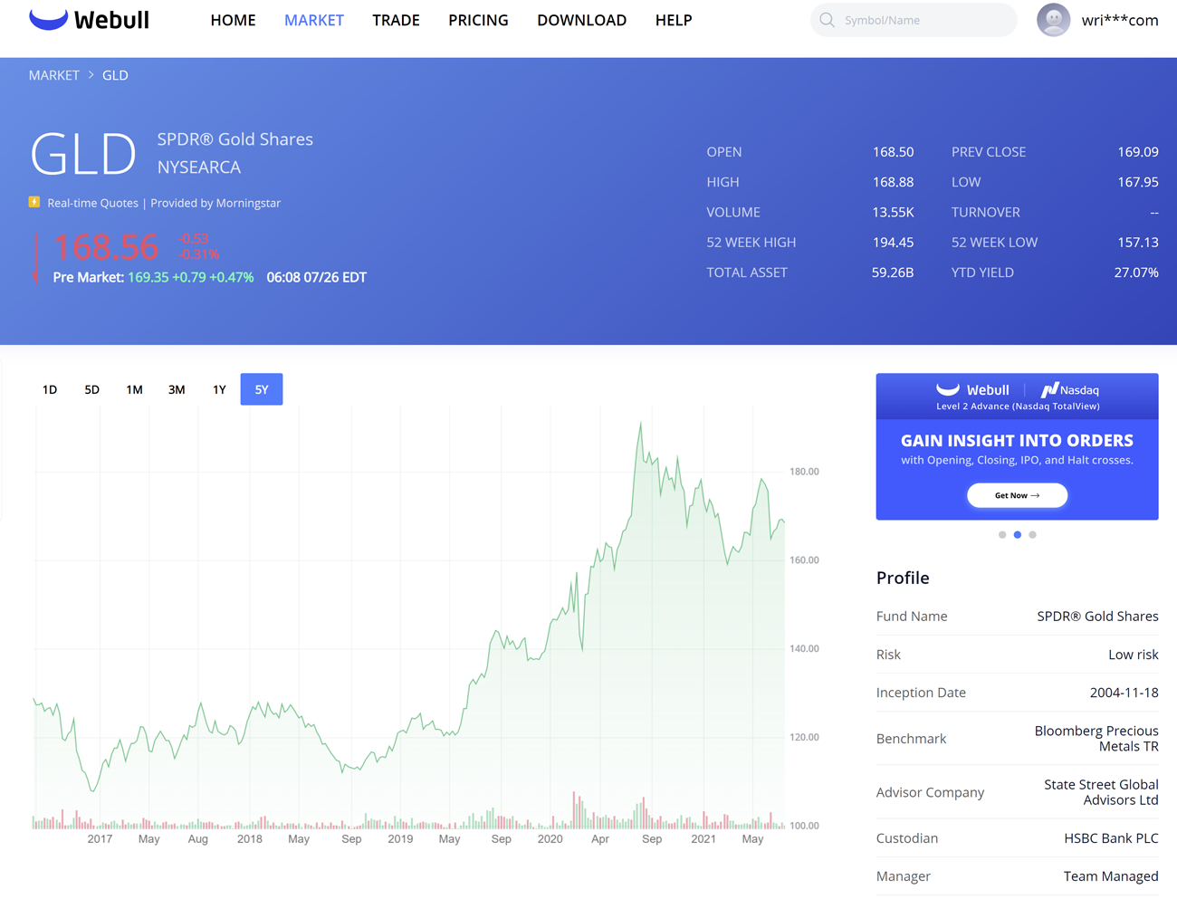Click the VOLUME value 13.55K

pos(893,212)
